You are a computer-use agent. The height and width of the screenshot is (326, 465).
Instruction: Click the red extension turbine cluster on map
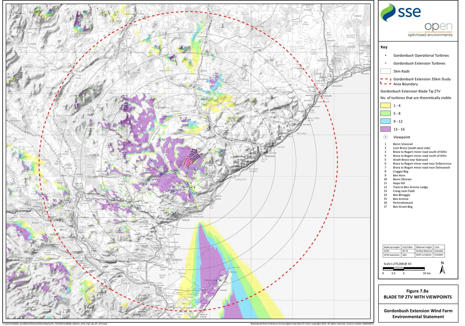(188, 161)
